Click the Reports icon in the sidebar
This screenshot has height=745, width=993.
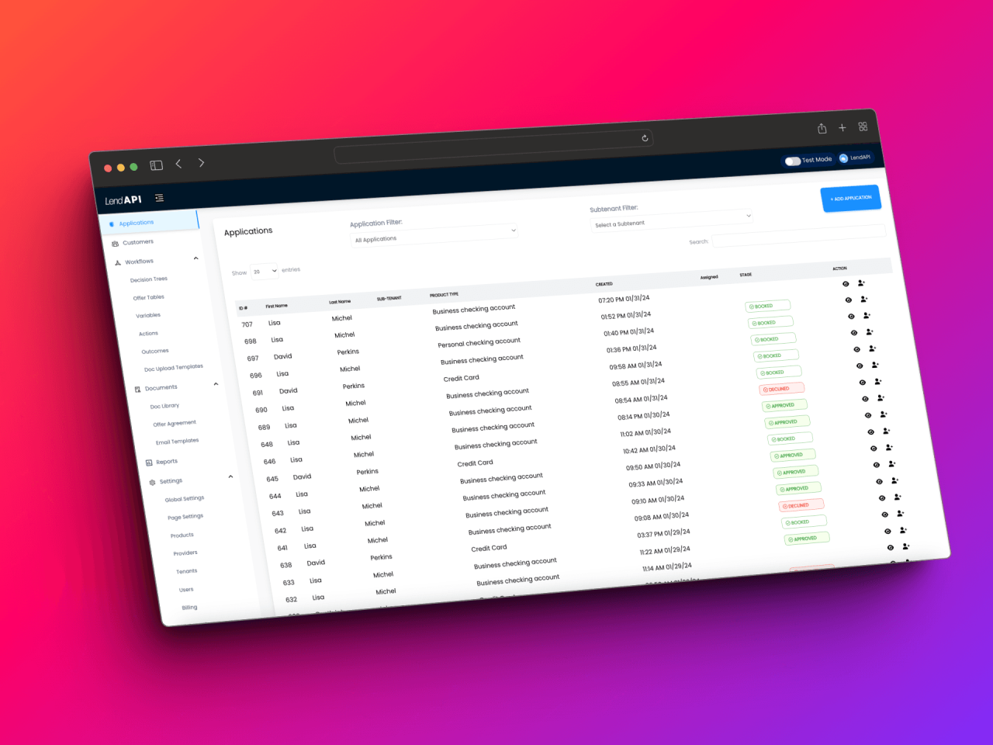(x=151, y=461)
